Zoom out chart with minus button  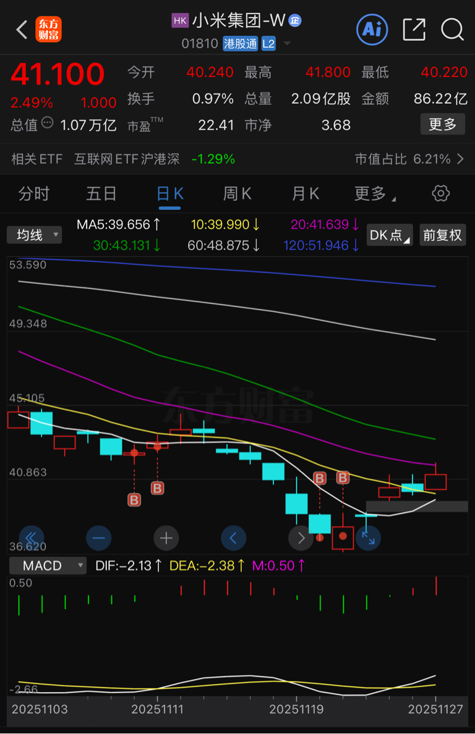point(99,538)
